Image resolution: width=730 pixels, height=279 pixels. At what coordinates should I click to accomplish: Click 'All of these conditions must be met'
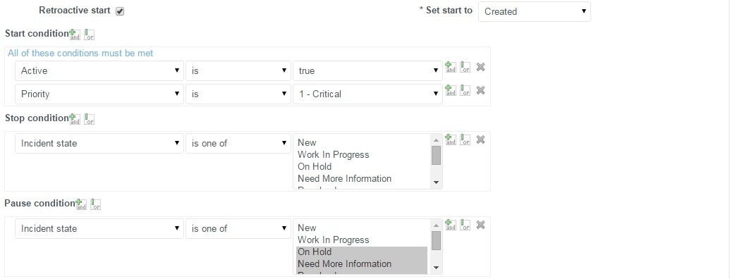pyautogui.click(x=80, y=54)
